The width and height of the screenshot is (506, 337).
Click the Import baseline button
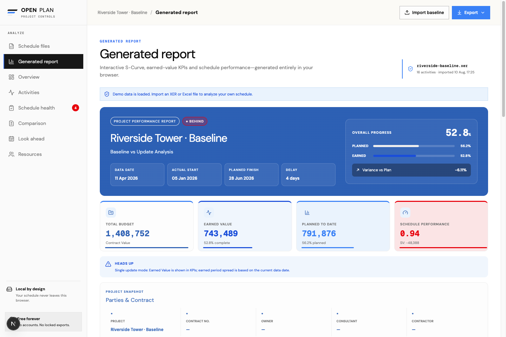coord(424,13)
